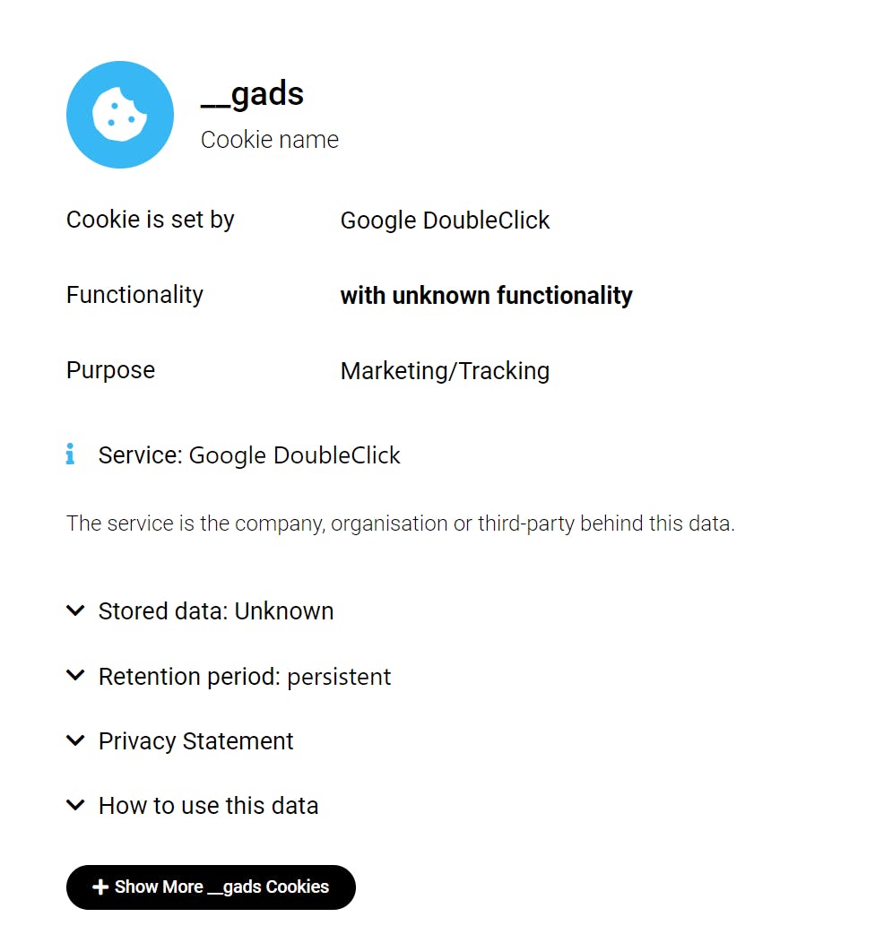The width and height of the screenshot is (875, 943).
Task: Click the Marketing/Tracking purpose value
Action: tap(445, 371)
